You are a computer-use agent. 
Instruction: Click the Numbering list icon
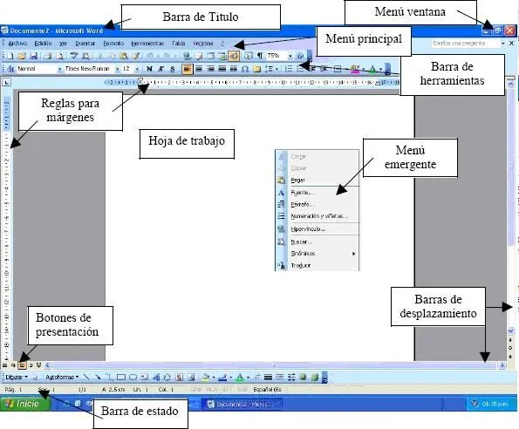pyautogui.click(x=289, y=69)
